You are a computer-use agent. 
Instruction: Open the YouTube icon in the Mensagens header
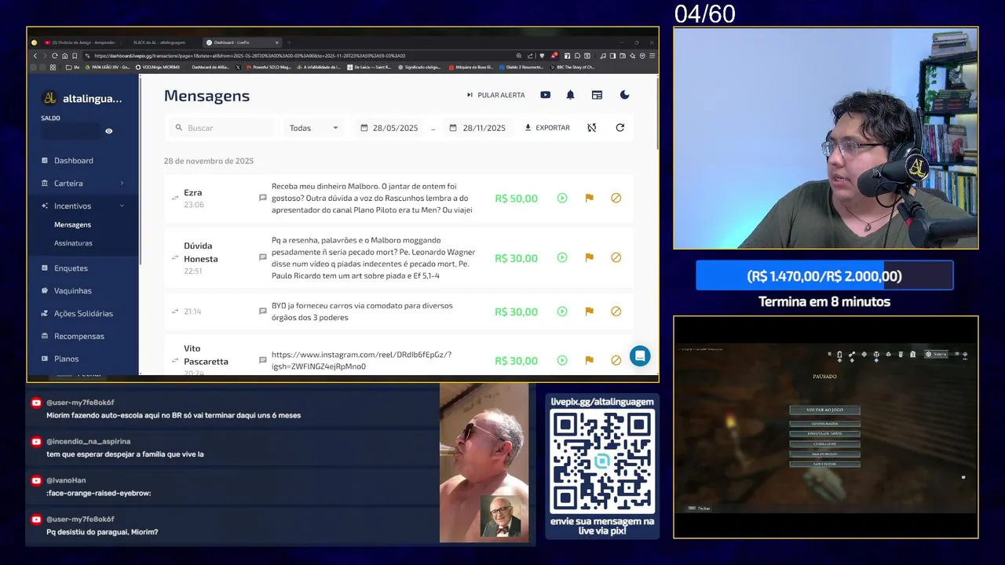[545, 95]
